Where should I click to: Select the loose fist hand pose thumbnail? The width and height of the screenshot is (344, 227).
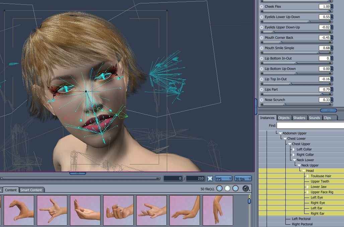119,210
